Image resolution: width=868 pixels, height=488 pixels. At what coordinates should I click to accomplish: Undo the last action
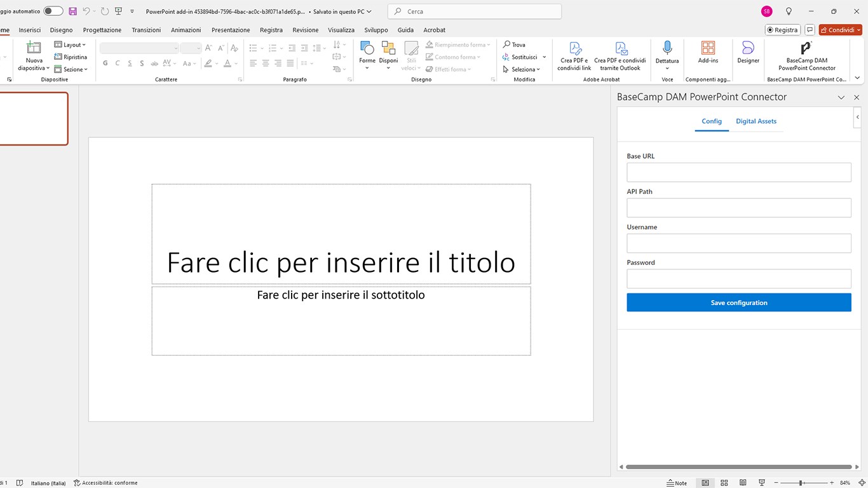click(x=86, y=11)
